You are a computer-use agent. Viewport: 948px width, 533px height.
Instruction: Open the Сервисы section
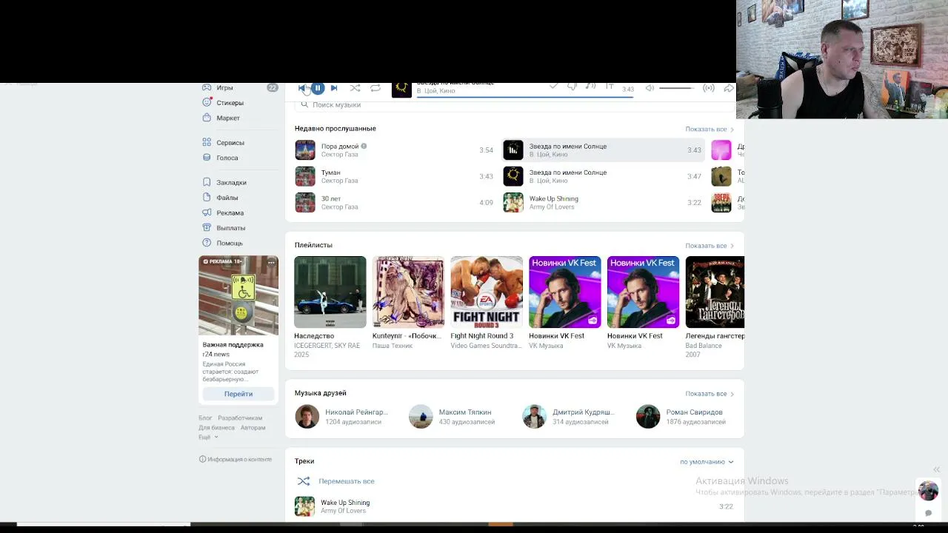230,143
